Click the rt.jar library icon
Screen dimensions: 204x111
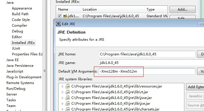point(68,92)
